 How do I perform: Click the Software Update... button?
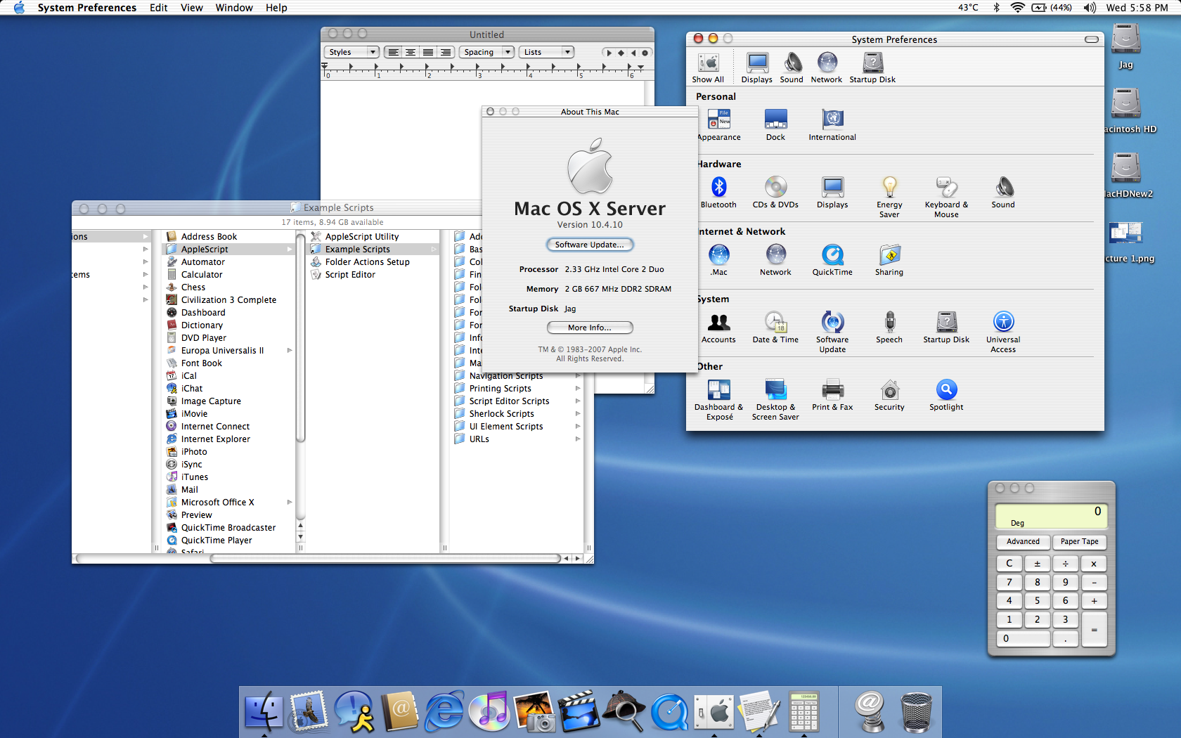[x=589, y=245]
